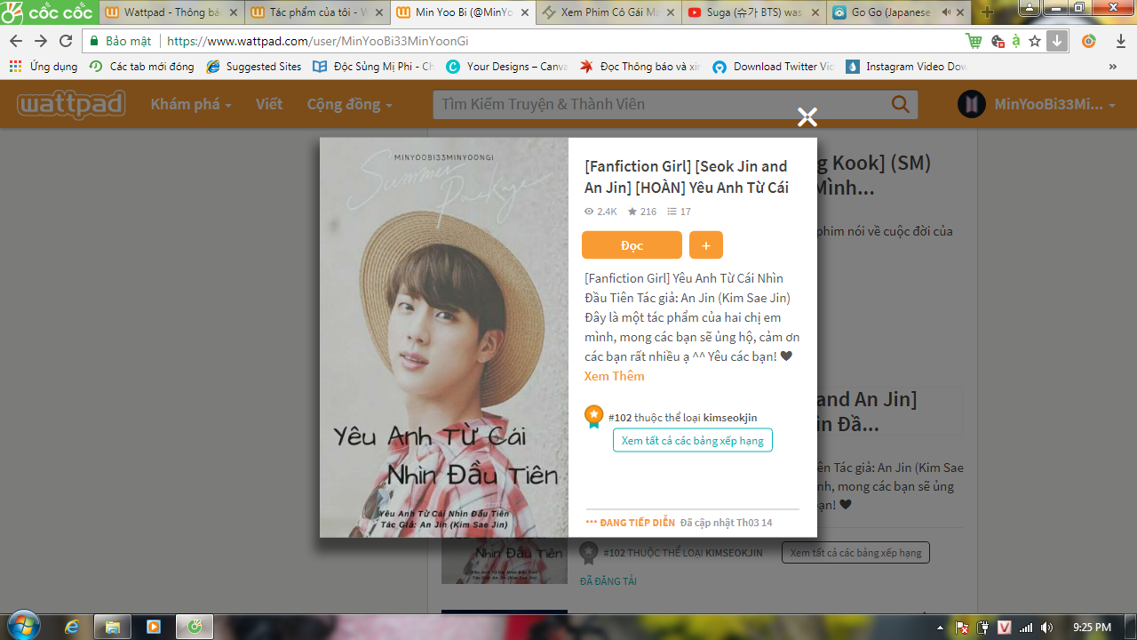Mute audio on the Go Go tab
This screenshot has height=640, width=1137.
[x=946, y=12]
